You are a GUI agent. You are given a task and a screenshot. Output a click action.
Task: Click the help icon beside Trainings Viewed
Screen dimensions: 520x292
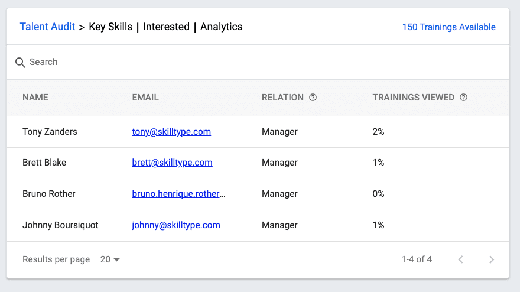click(x=464, y=98)
